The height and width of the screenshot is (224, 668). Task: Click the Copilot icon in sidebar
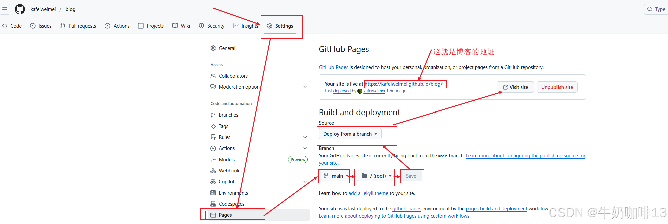click(213, 182)
